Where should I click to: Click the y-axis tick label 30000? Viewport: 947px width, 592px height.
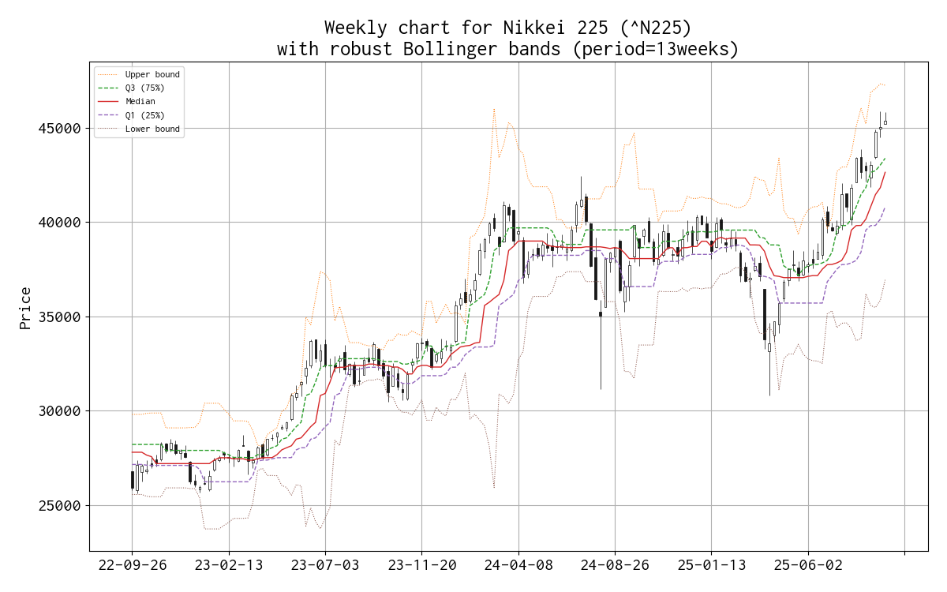(60, 411)
